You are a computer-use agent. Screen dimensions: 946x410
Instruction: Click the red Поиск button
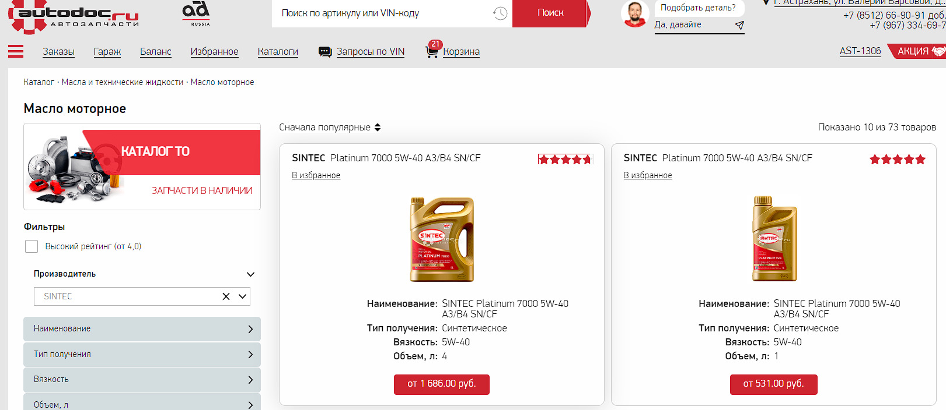click(x=550, y=13)
